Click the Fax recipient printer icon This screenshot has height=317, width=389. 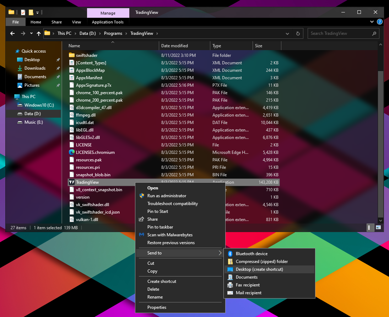(230, 285)
